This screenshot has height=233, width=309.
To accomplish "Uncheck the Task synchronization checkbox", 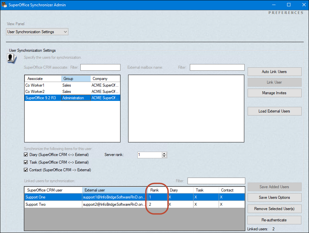I will click(26, 162).
